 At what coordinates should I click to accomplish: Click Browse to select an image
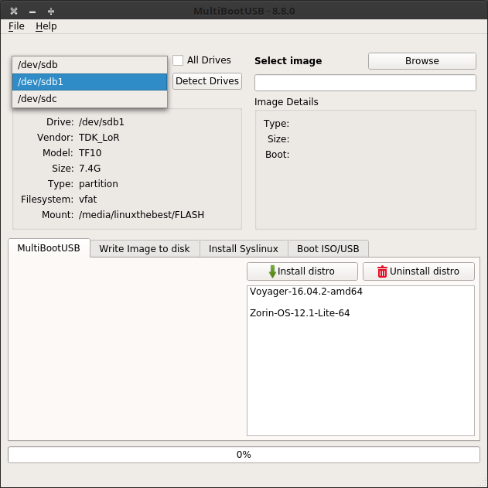422,61
